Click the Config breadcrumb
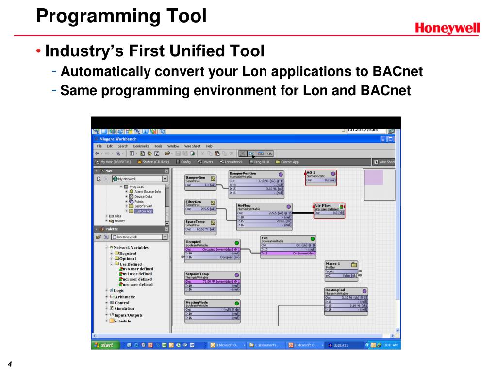Image resolution: width=497 pixels, height=373 pixels. coord(183,162)
